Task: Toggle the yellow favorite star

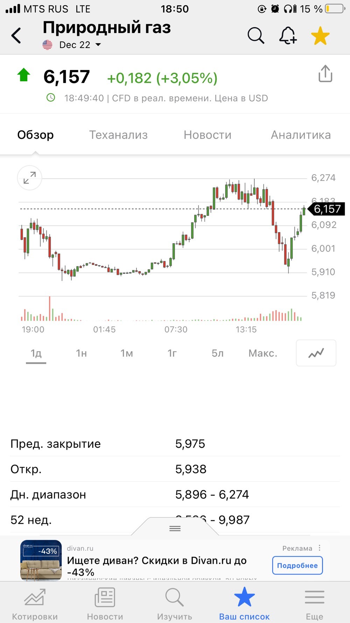Action: 320,36
